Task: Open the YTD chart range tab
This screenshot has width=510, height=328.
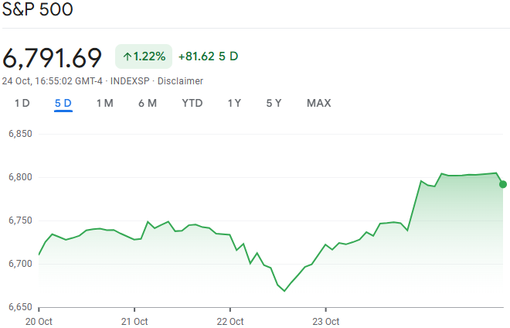Action: [192, 103]
